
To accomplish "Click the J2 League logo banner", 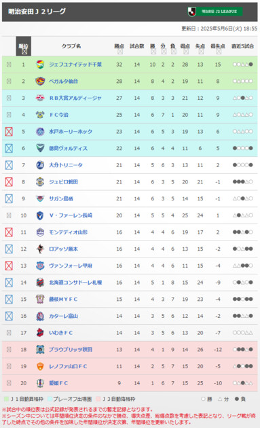I will (x=215, y=12).
